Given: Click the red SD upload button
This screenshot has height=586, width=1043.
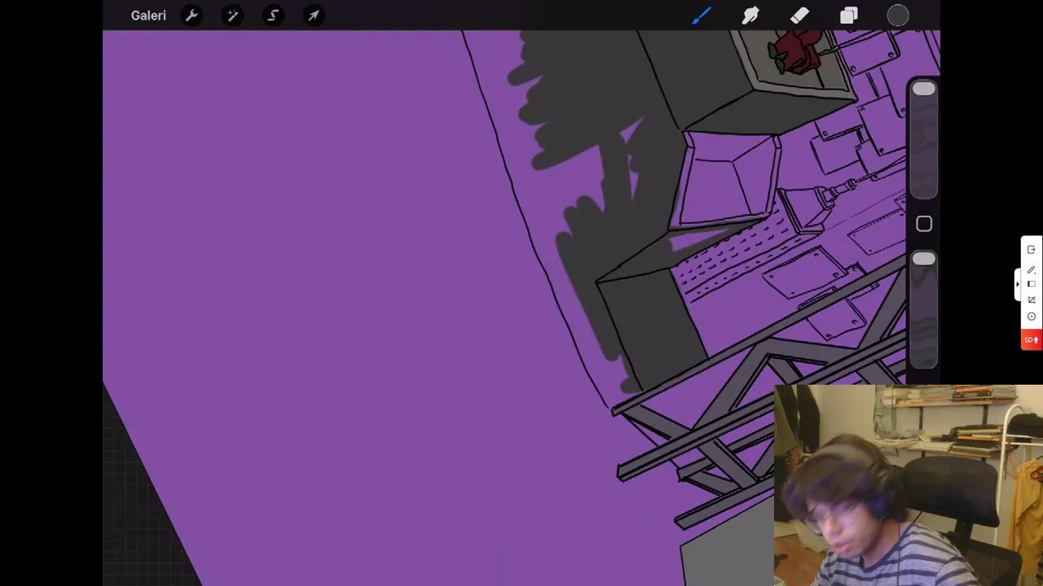Looking at the screenshot, I should pos(1032,339).
